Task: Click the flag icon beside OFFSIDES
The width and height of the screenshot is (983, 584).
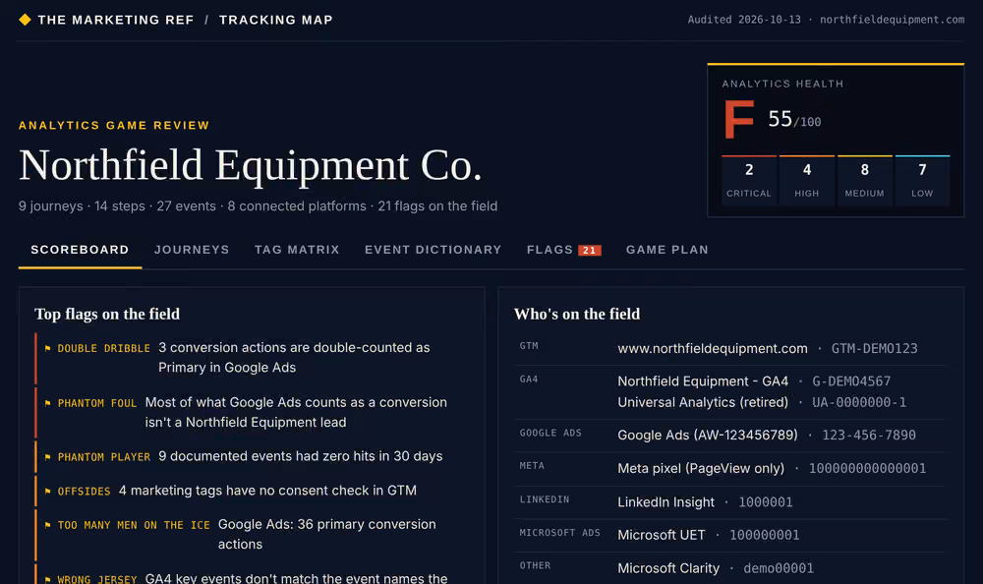Action: 47,491
